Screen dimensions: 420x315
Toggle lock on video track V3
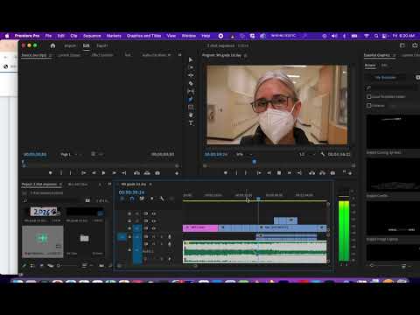[129, 213]
